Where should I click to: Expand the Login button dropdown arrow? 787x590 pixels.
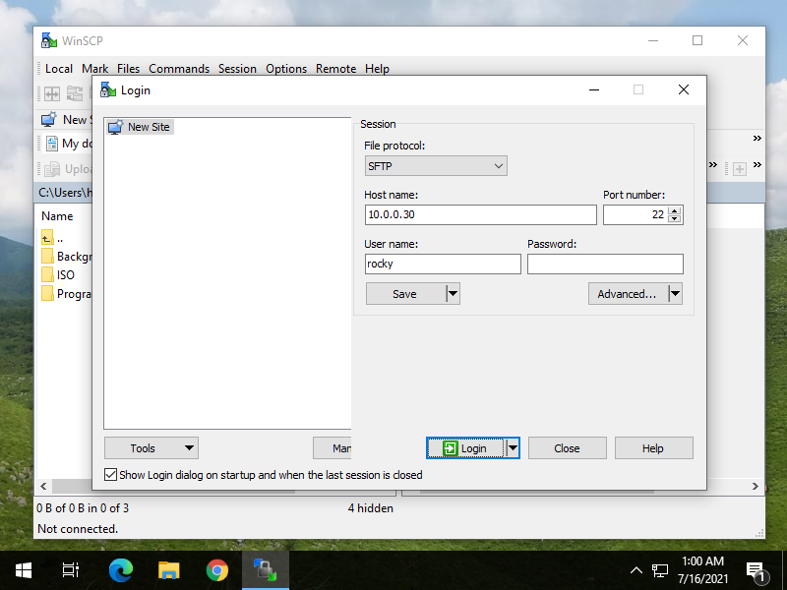coord(512,447)
